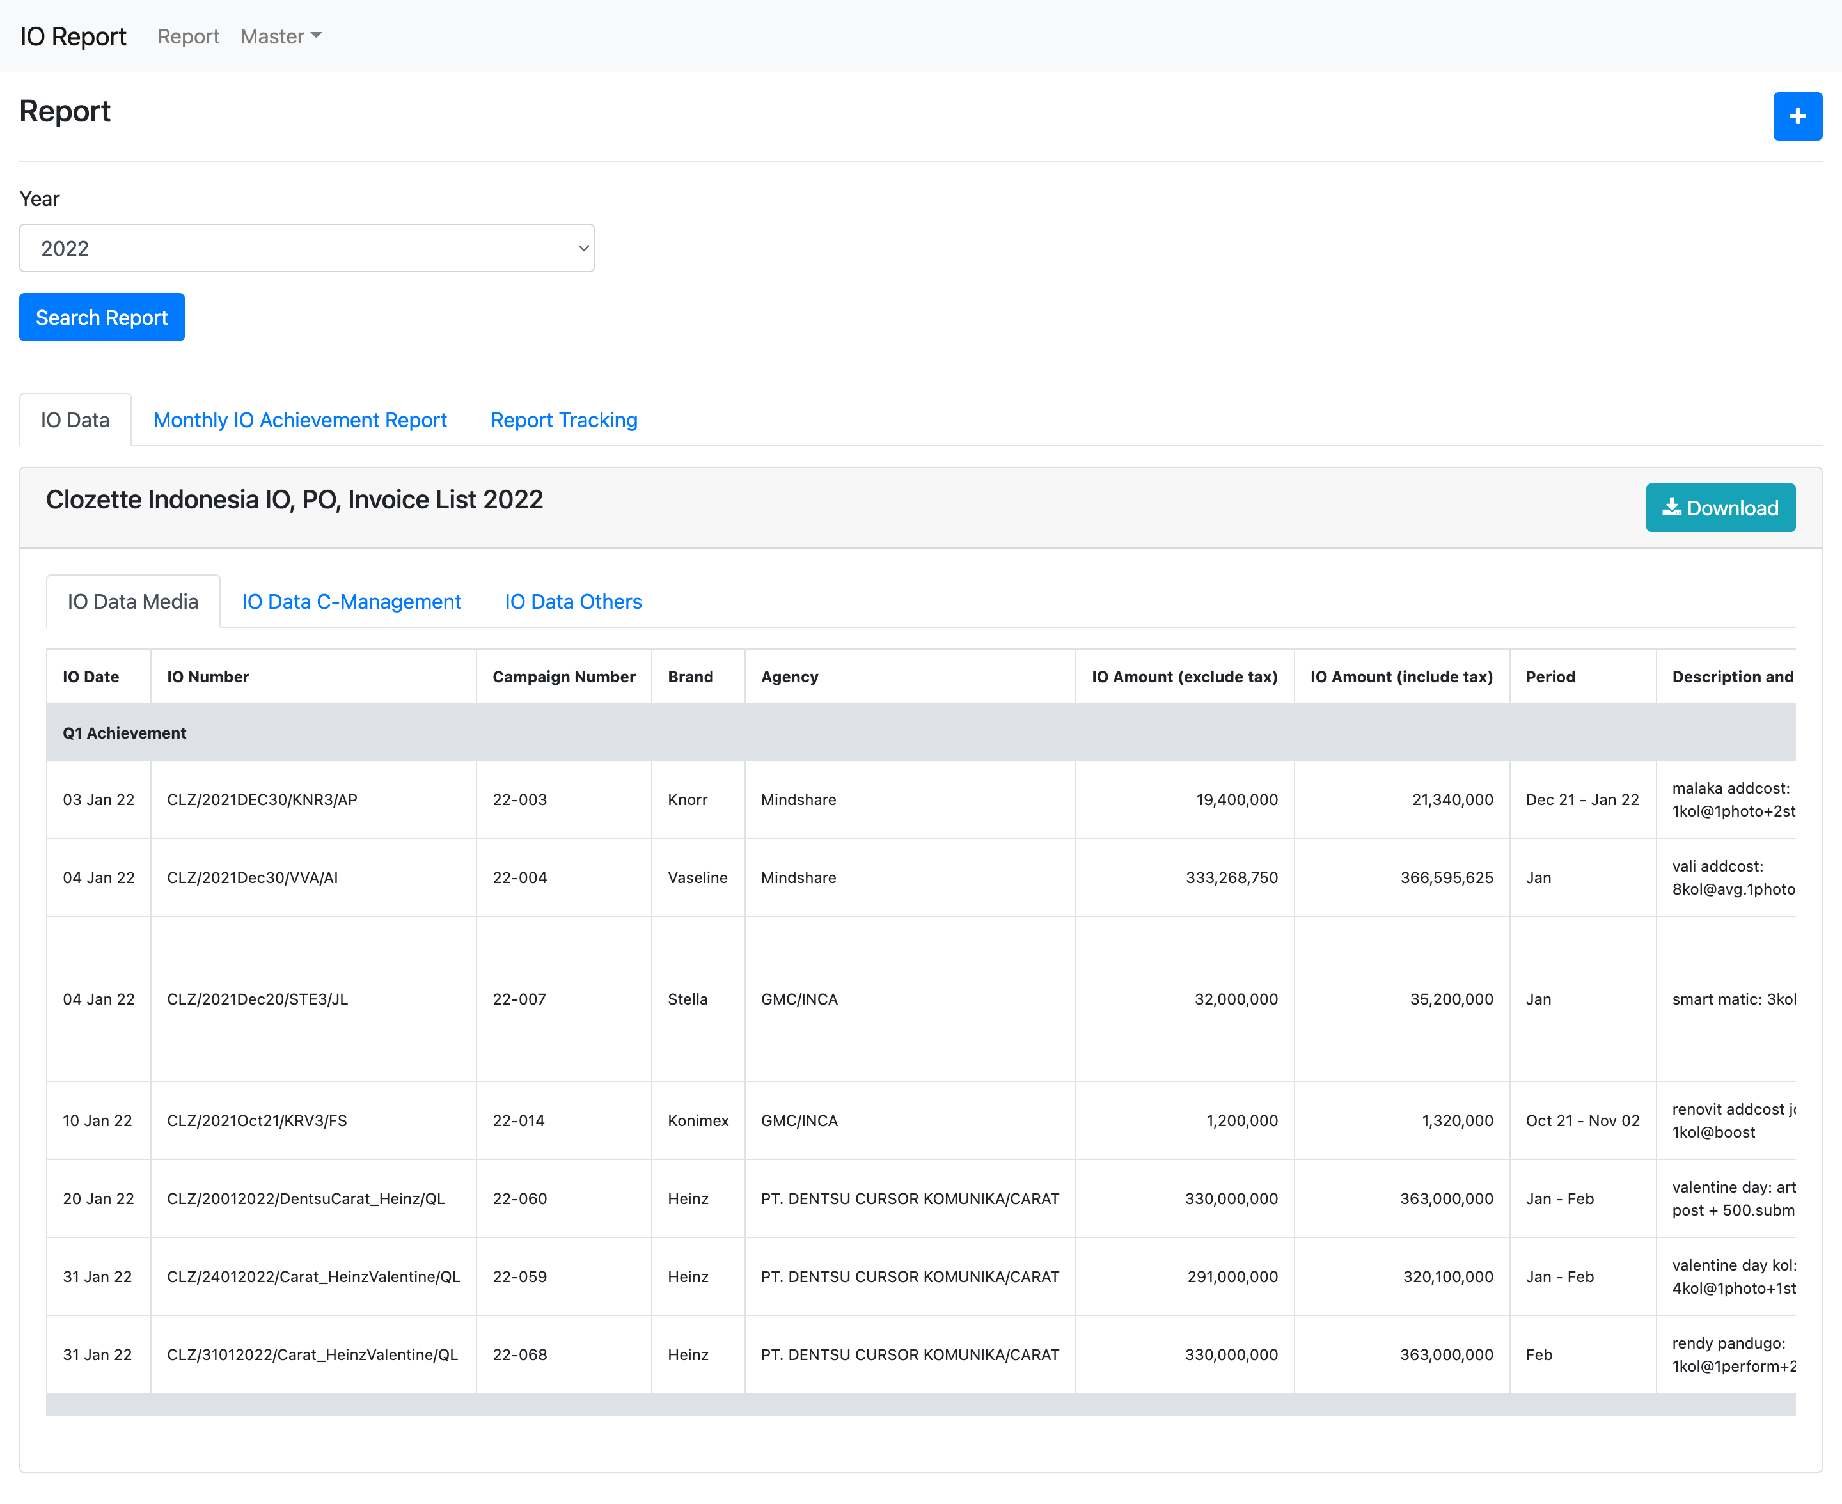Click the Download button
This screenshot has height=1504, width=1842.
[x=1719, y=508]
